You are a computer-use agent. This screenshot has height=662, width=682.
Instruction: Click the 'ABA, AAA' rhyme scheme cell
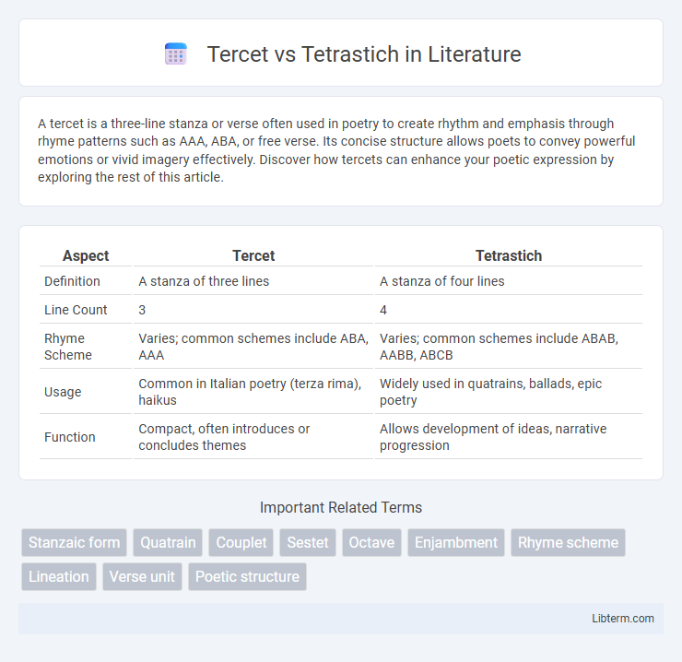click(253, 347)
